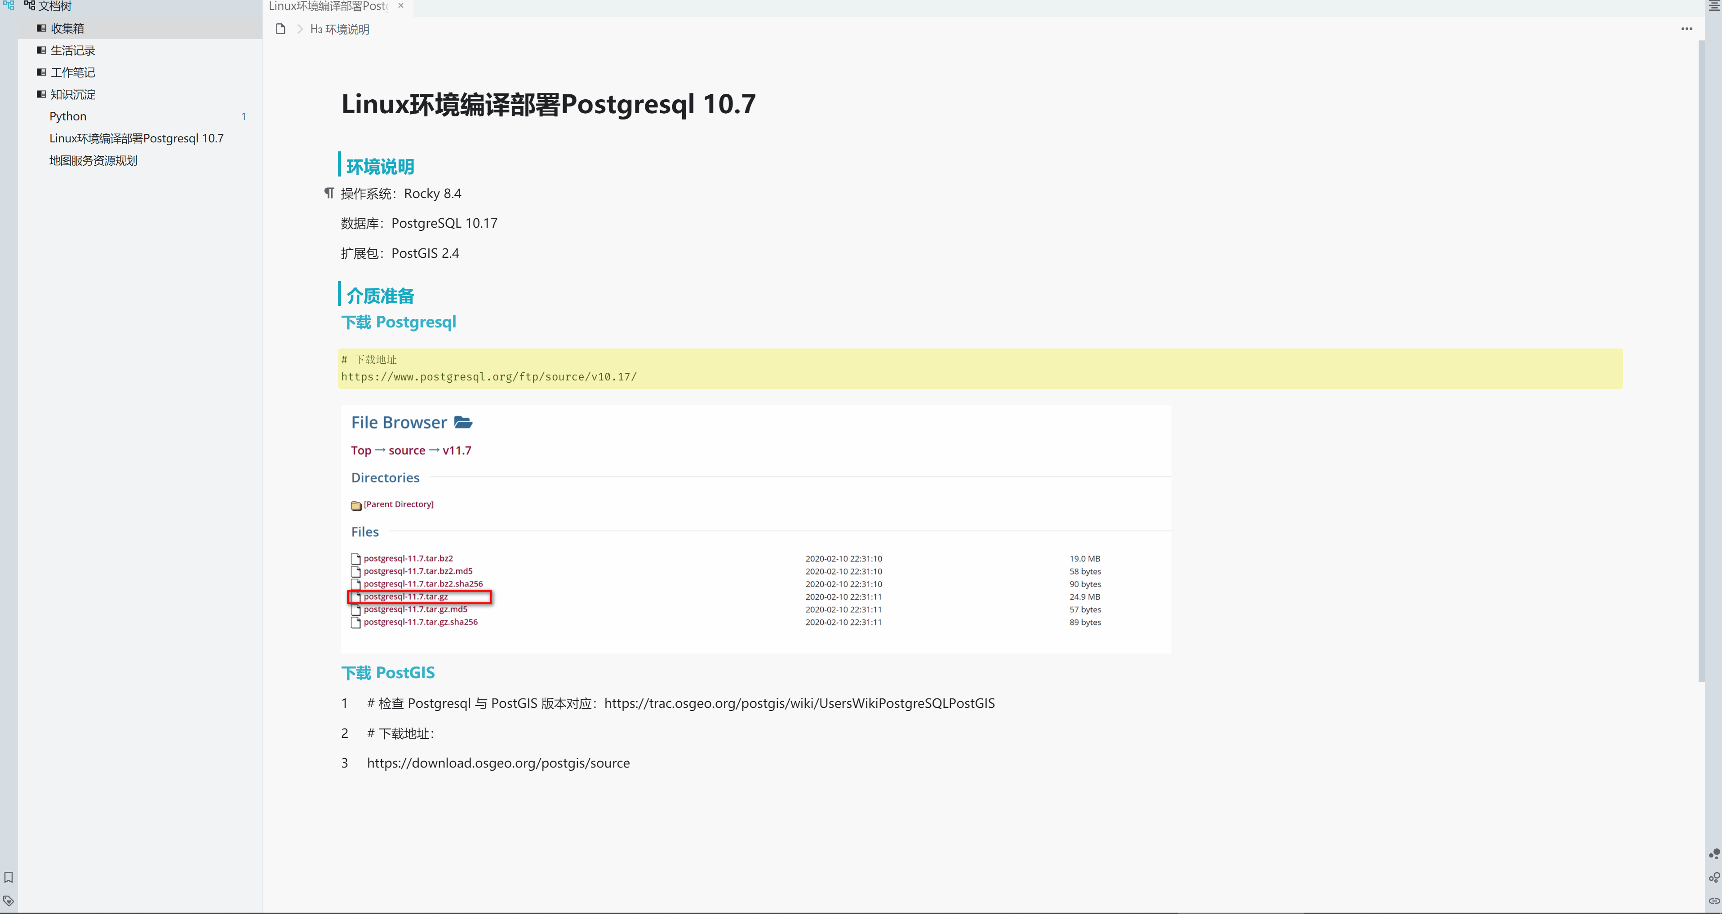
Task: Open 地图服务资源规划 document
Action: click(93, 160)
